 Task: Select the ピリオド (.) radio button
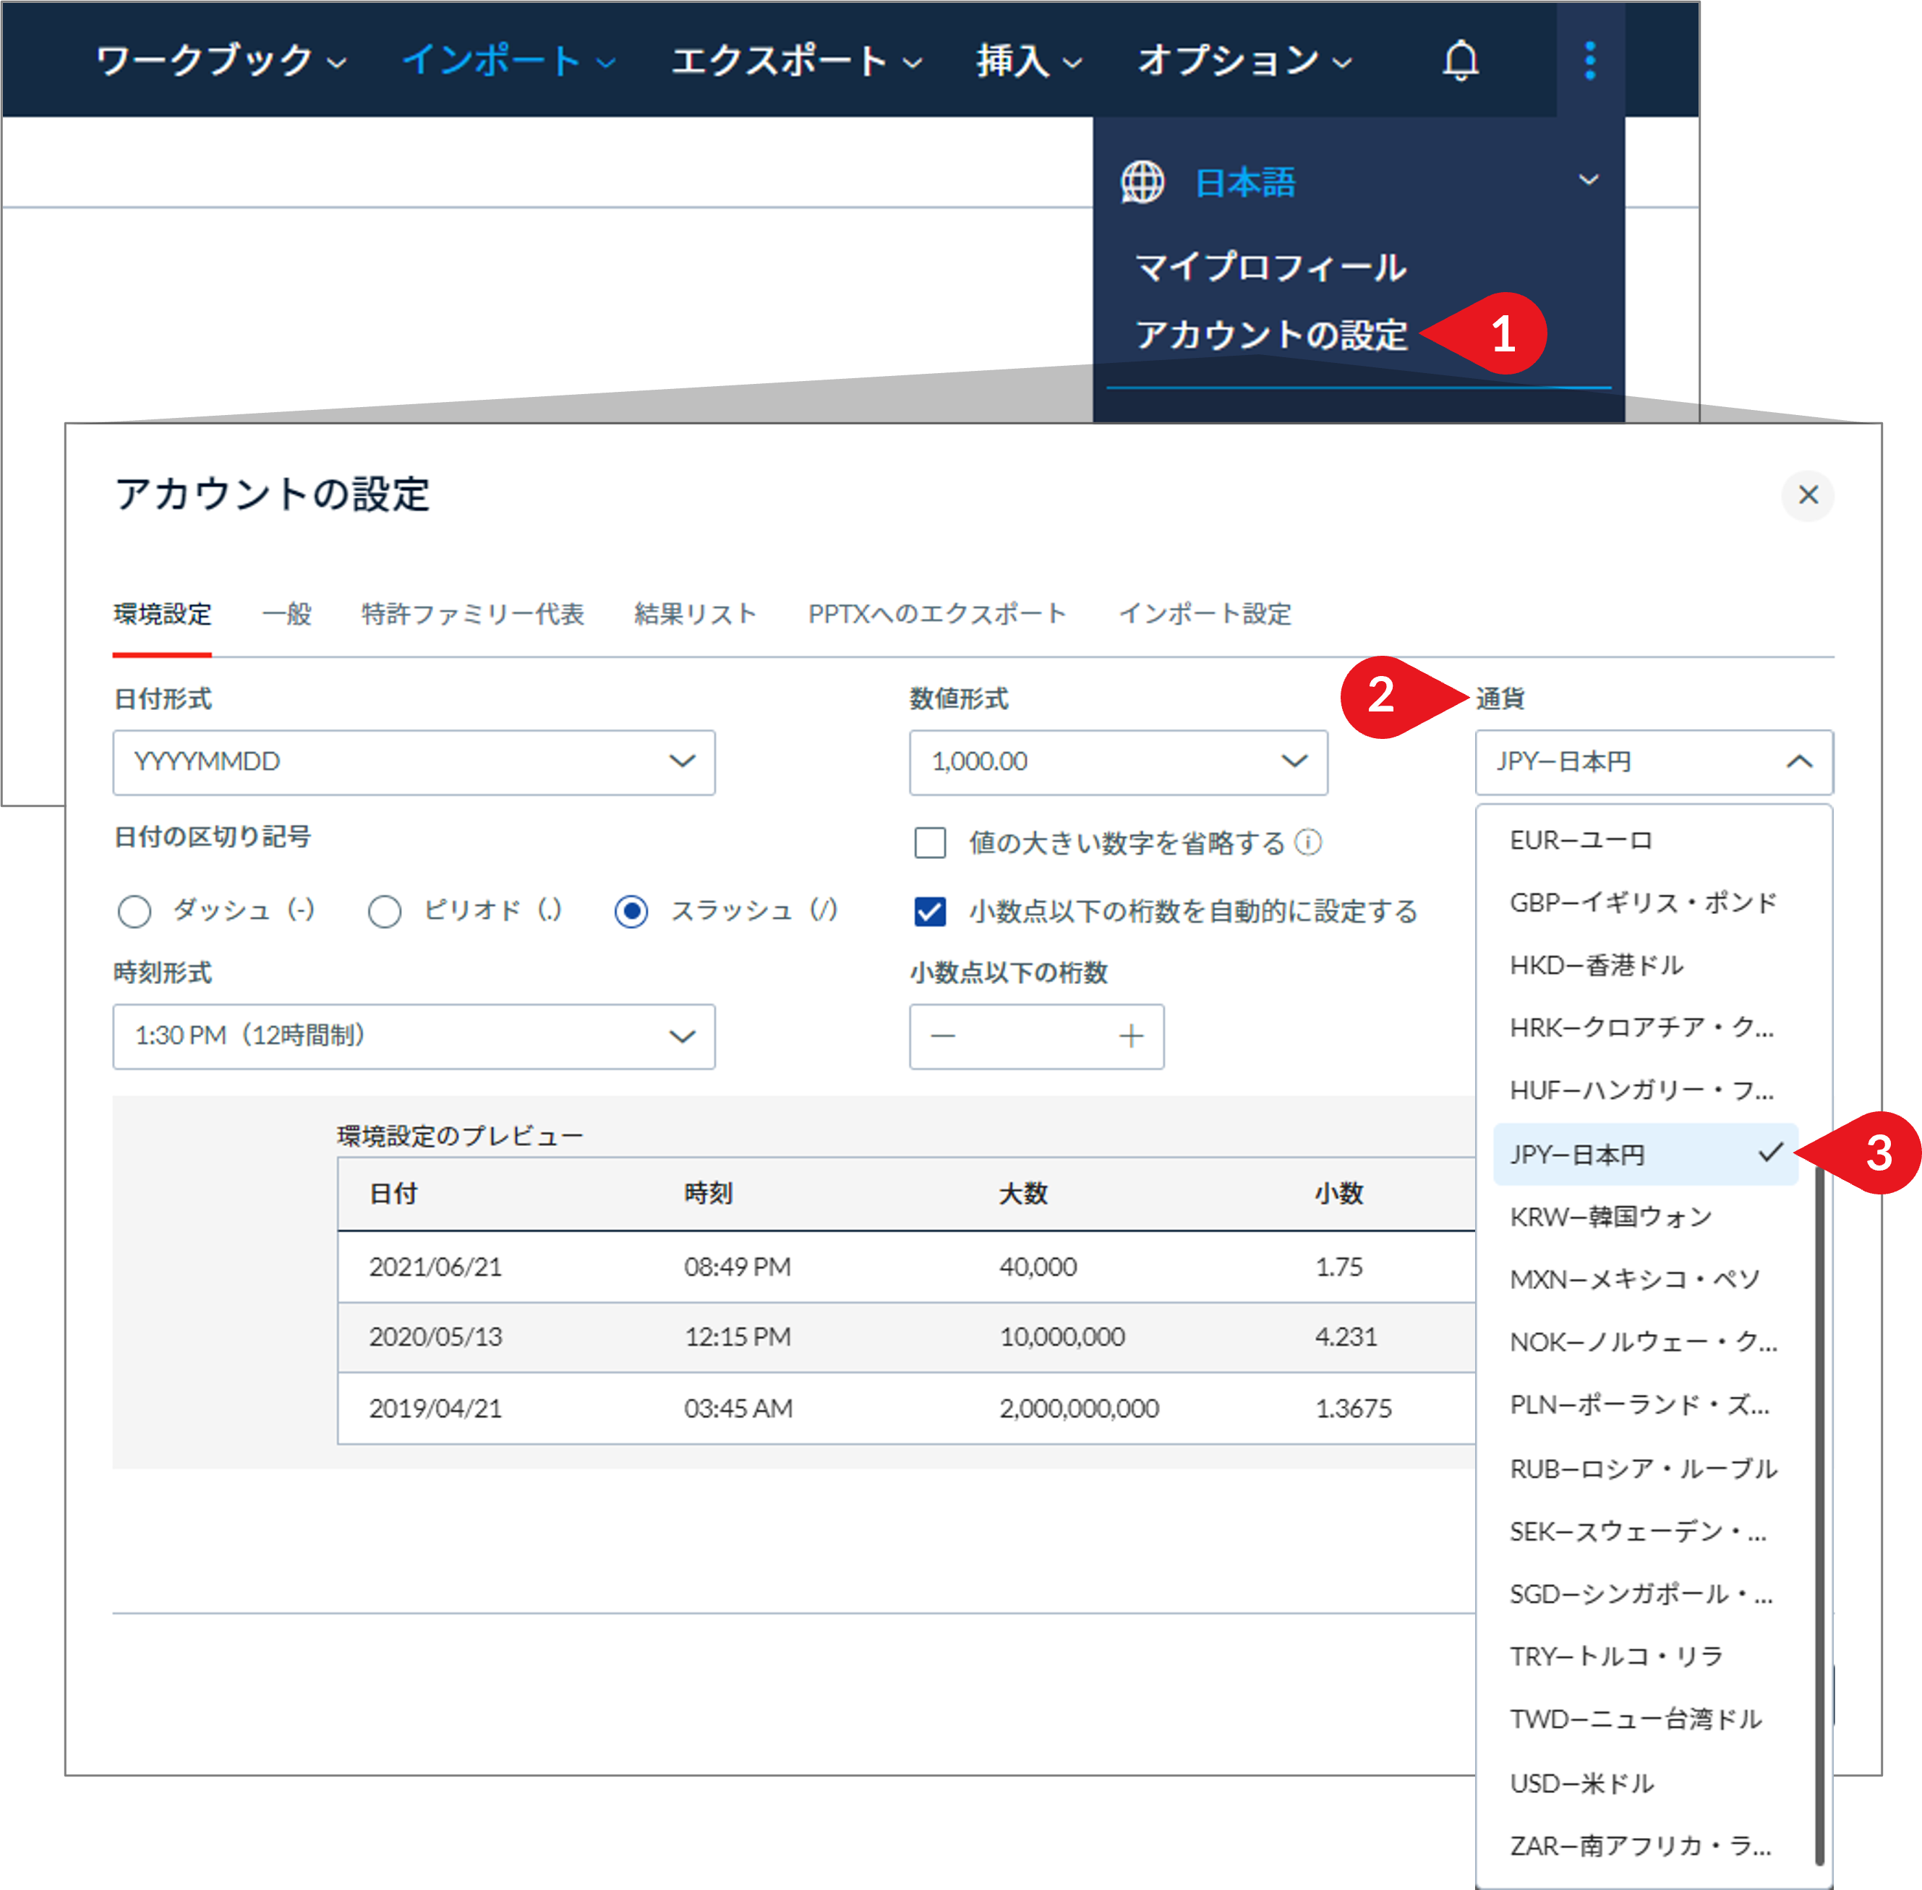[x=384, y=911]
